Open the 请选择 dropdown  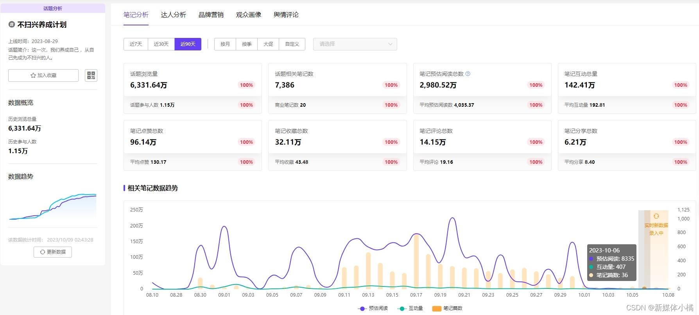coord(355,44)
